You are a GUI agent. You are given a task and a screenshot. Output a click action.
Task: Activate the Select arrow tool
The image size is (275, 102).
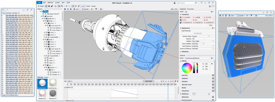[41, 6]
